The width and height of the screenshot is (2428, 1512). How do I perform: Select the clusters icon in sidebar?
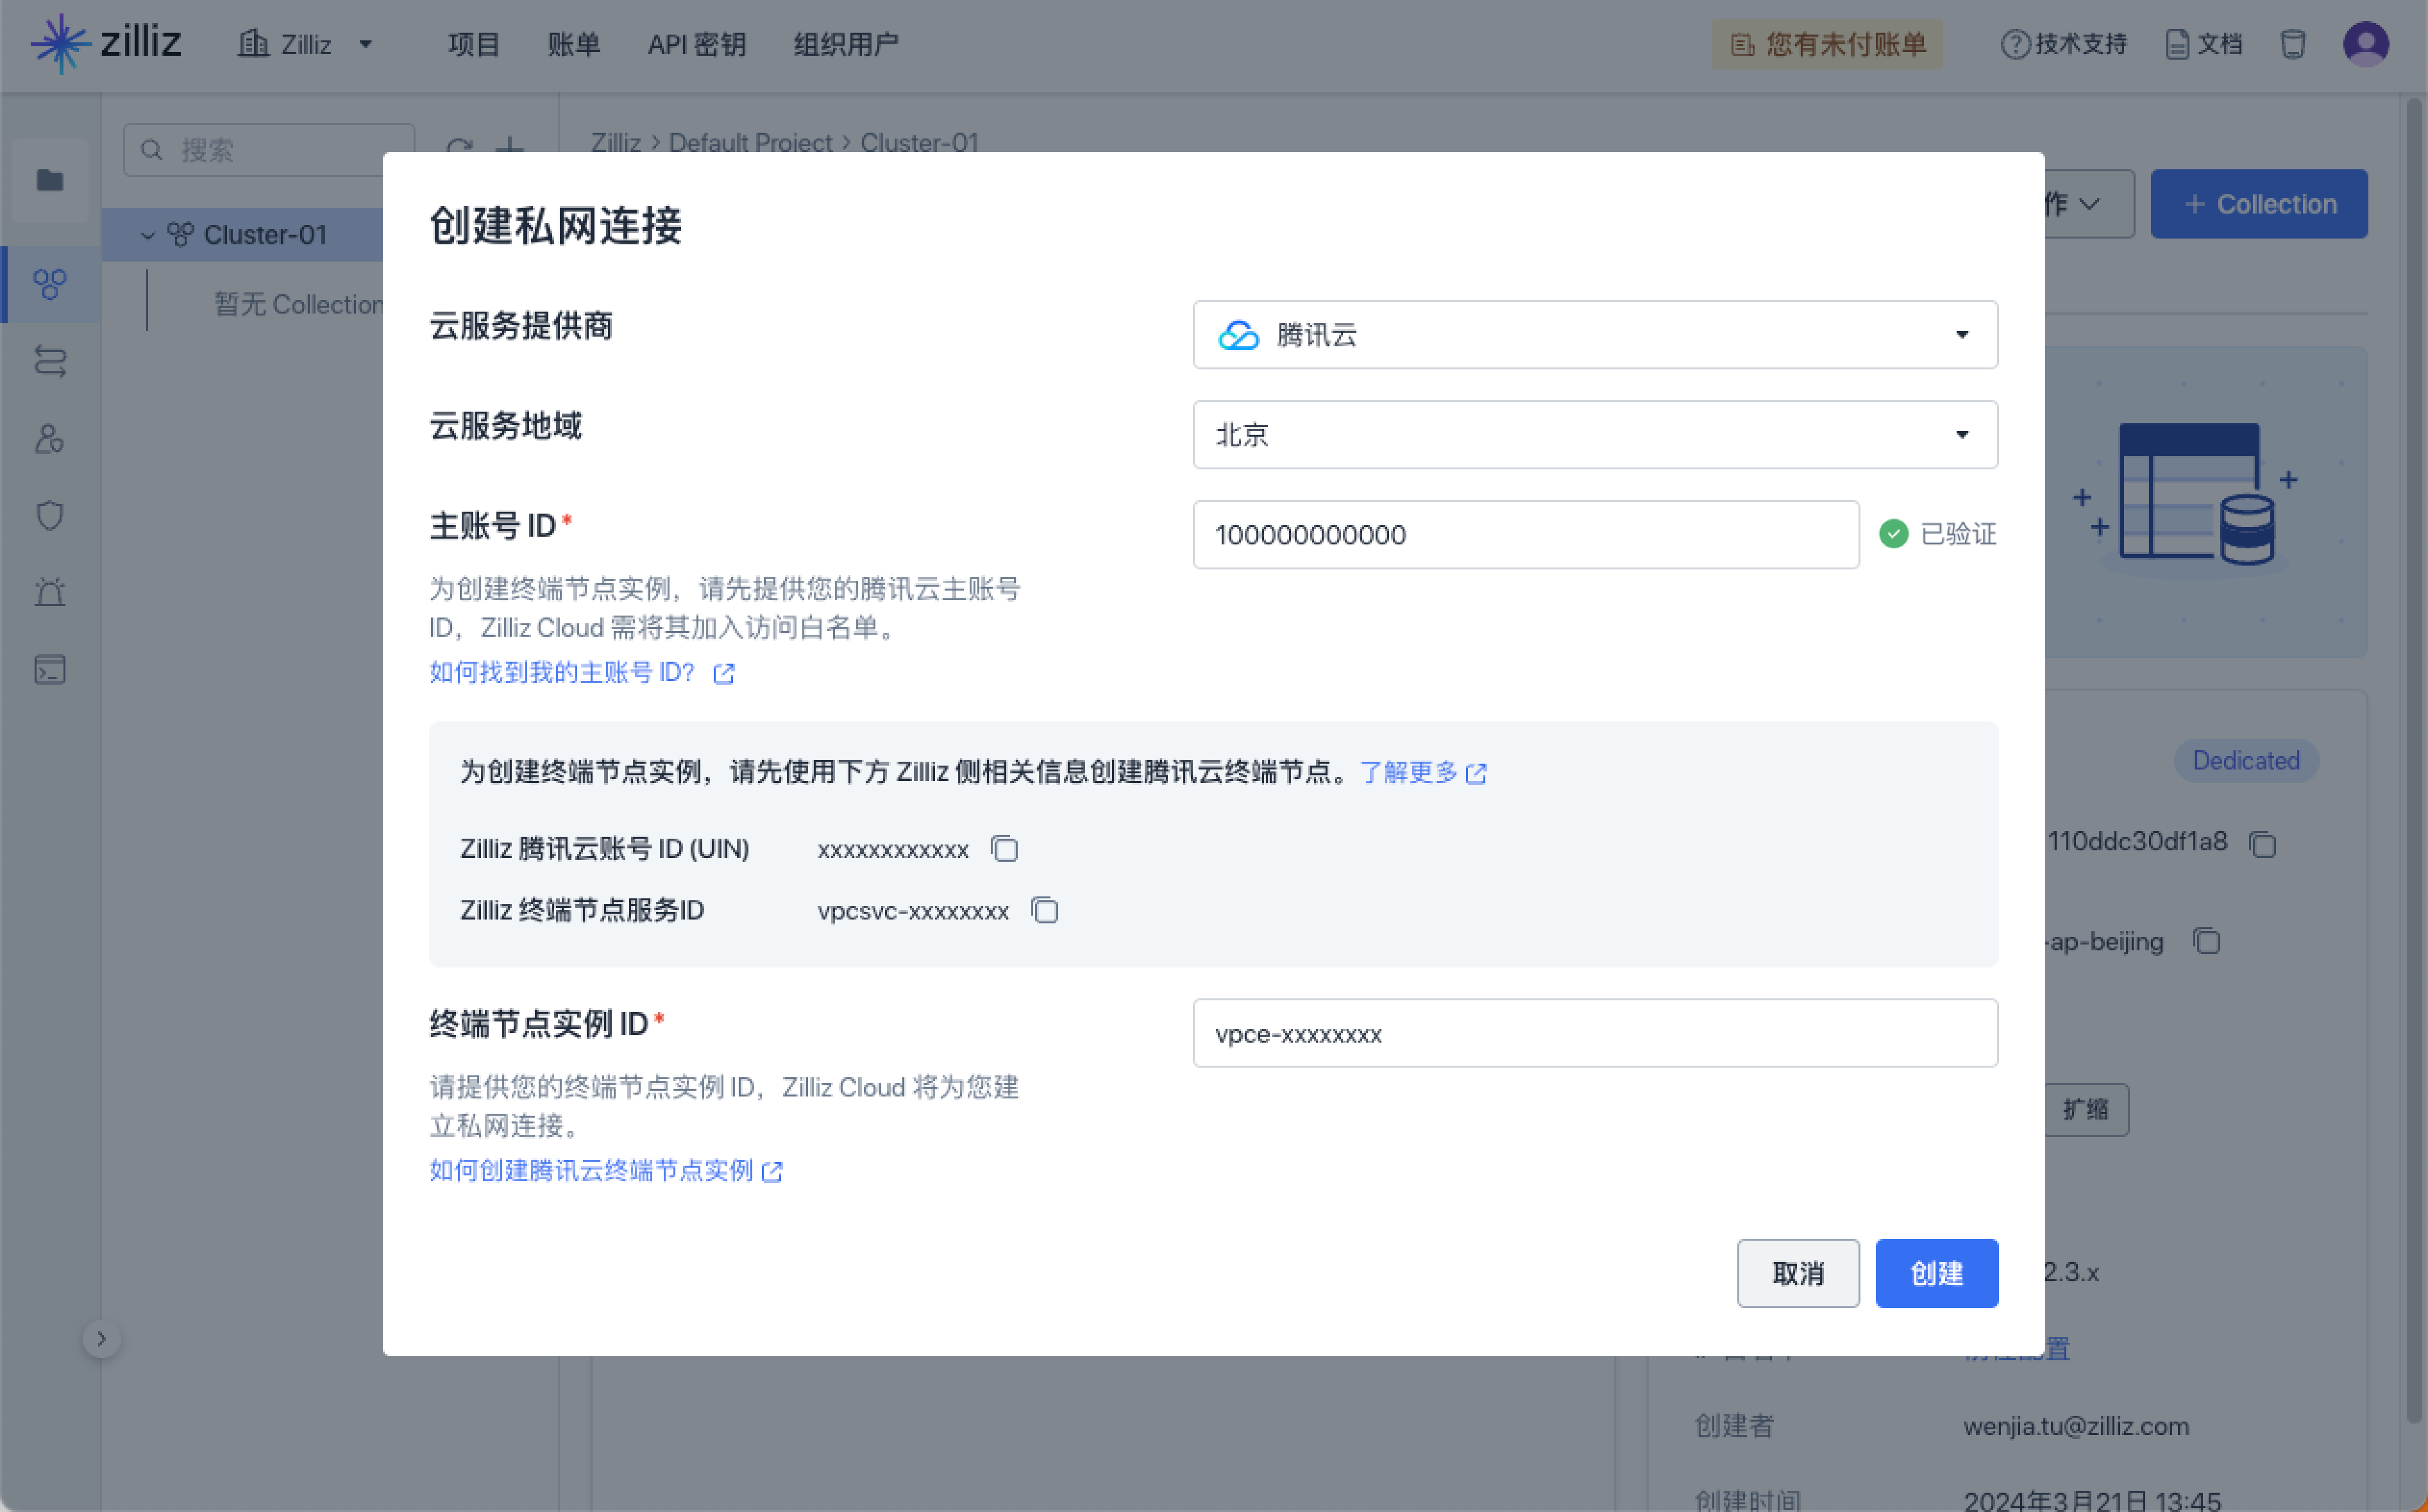[50, 284]
